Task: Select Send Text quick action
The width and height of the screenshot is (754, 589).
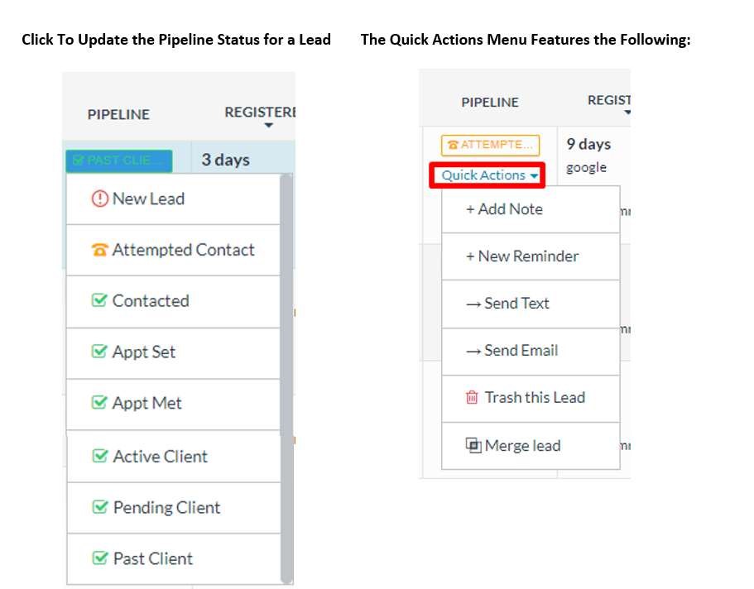Action: point(531,304)
